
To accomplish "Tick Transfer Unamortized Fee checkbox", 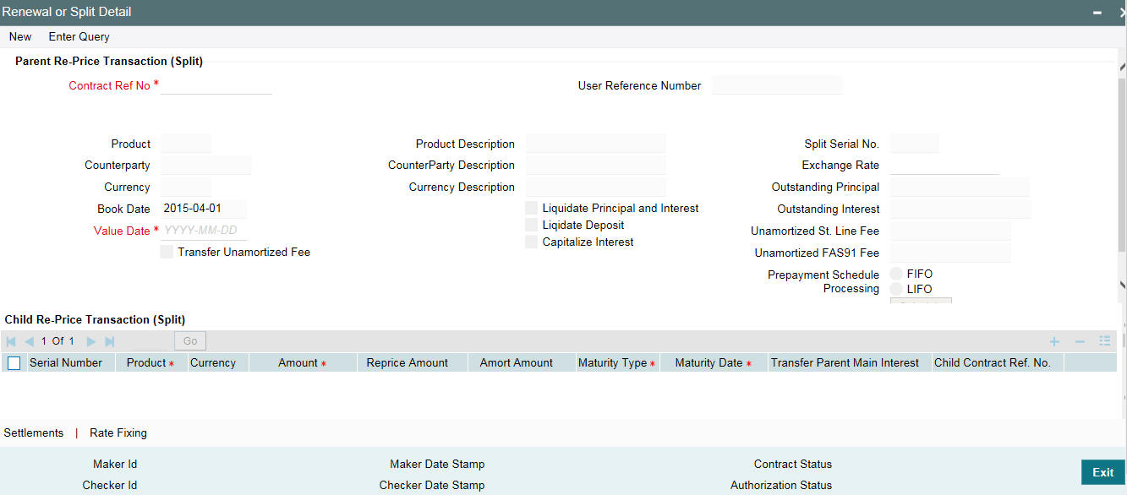I will [167, 252].
